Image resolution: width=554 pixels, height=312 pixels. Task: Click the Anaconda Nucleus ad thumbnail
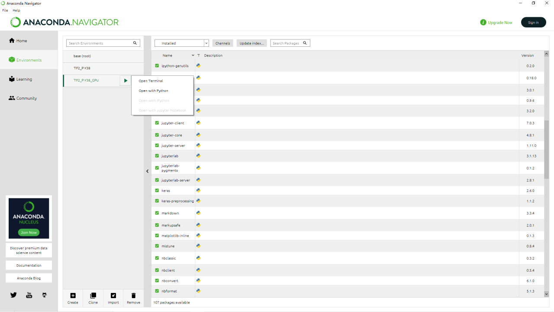(29, 218)
